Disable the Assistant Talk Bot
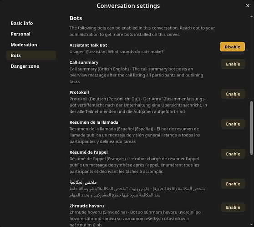The height and width of the screenshot is (227, 254). click(232, 47)
